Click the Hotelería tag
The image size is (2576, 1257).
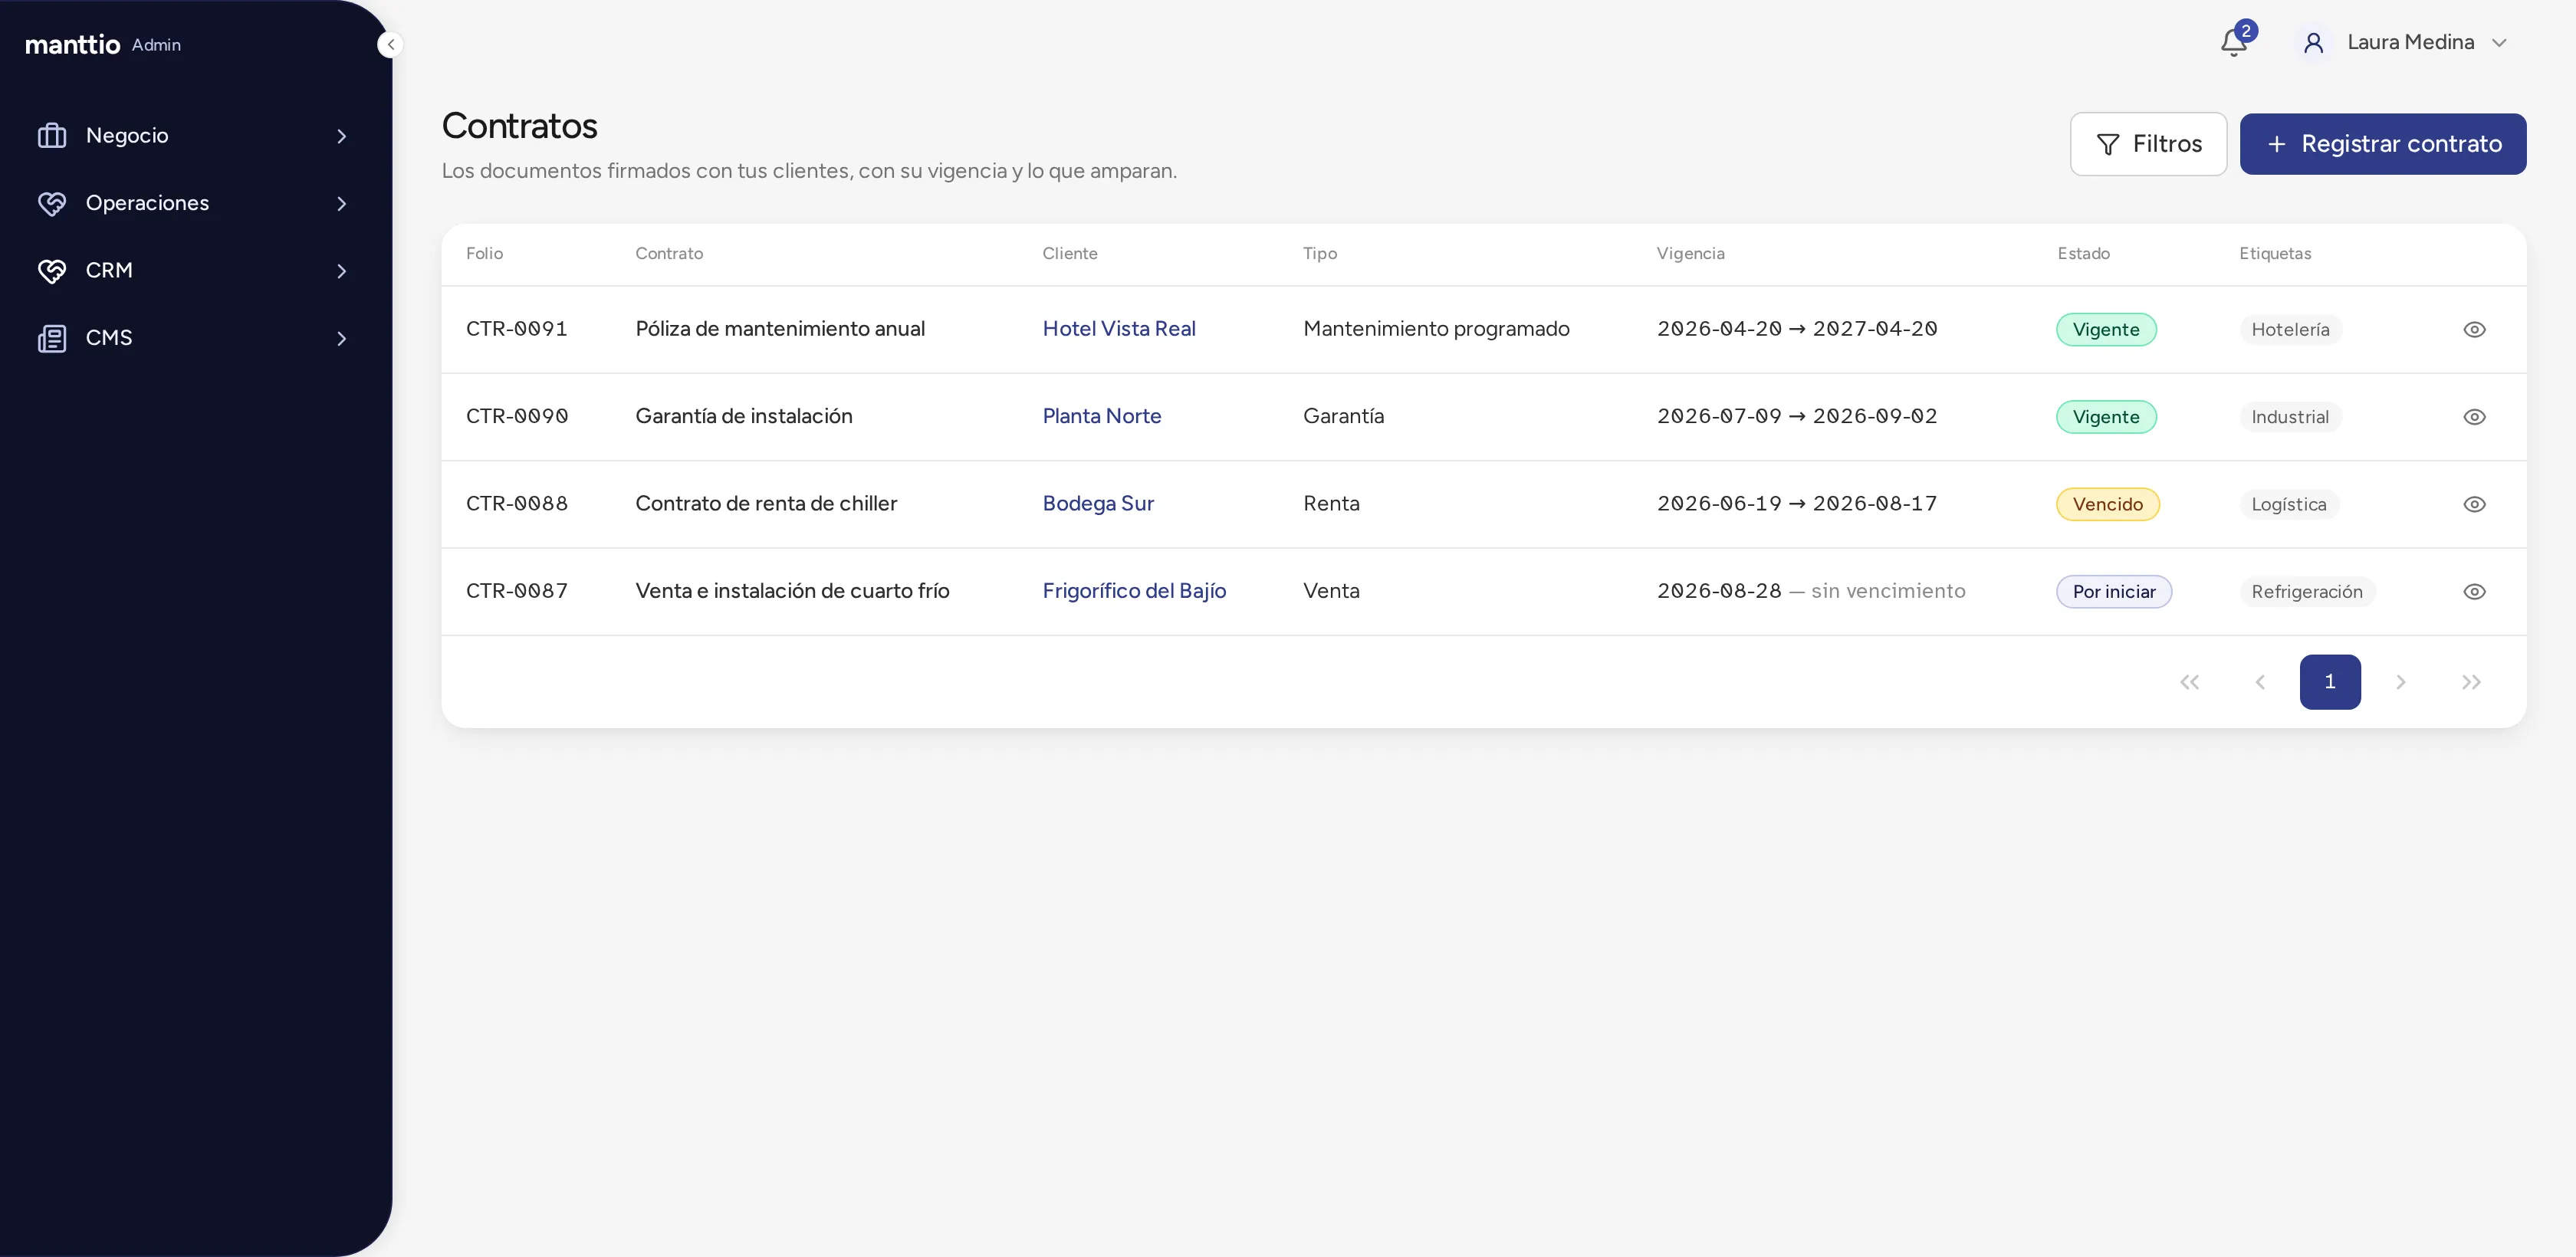coord(2290,329)
